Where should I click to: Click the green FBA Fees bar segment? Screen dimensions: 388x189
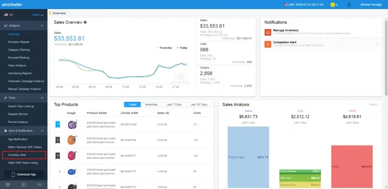click(300, 178)
